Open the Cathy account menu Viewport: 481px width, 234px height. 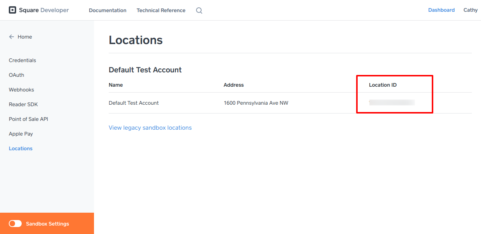[x=470, y=10]
